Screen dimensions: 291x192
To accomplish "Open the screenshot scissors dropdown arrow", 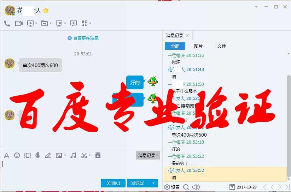I will click(90, 156).
